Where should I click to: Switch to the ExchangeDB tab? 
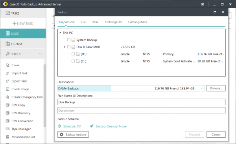[x=113, y=22]
